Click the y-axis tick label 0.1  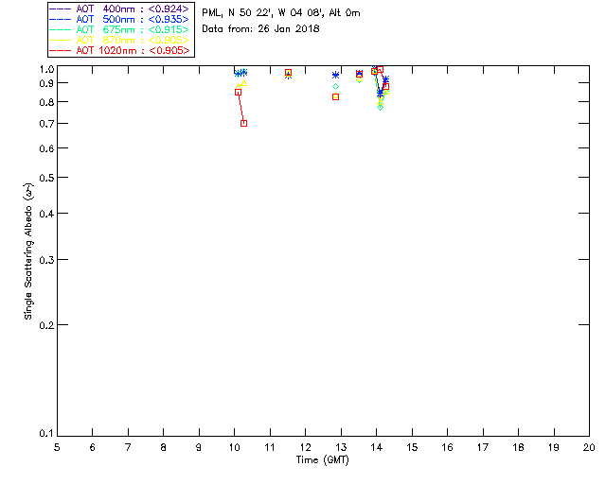point(46,434)
